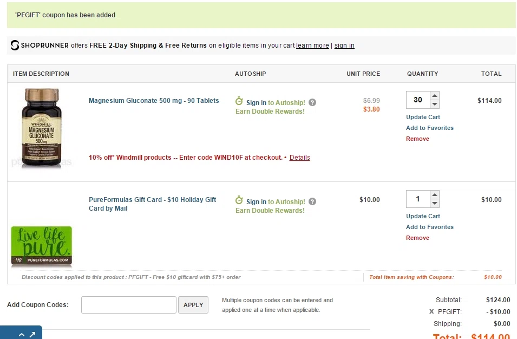517x339 pixels.
Task: Click the APPLY coupon button
Action: [x=193, y=305]
